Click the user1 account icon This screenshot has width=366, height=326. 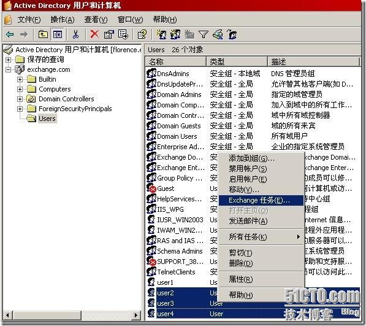(151, 282)
